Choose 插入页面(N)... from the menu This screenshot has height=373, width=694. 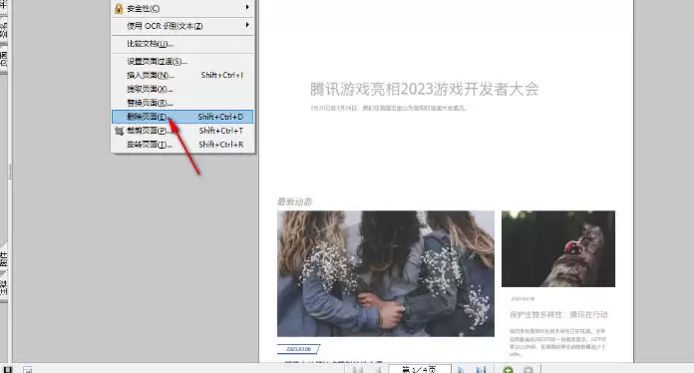182,75
